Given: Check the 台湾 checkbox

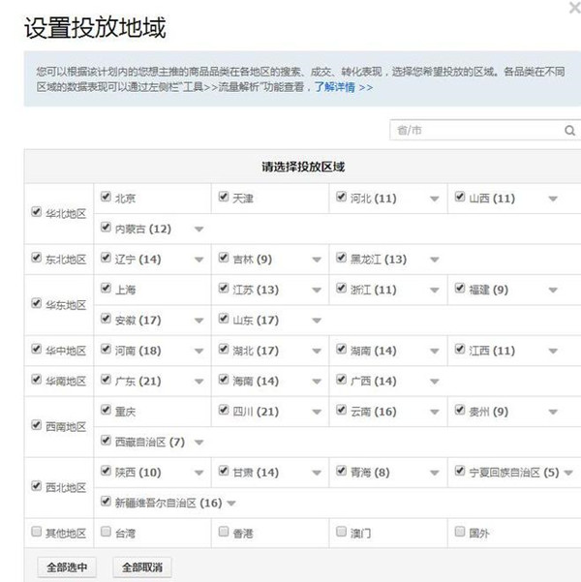Looking at the screenshot, I should coord(106,532).
